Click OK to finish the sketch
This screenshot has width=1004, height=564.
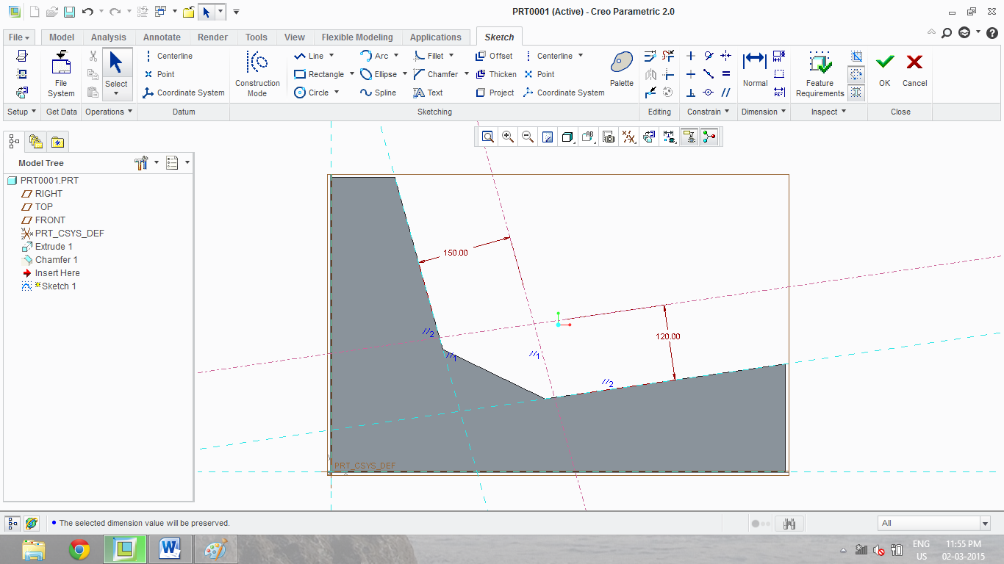[884, 73]
